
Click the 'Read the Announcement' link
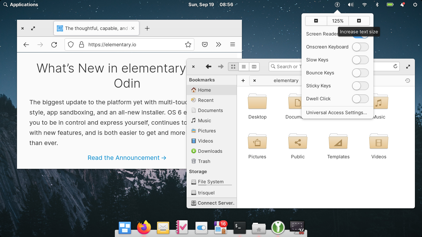(x=127, y=158)
